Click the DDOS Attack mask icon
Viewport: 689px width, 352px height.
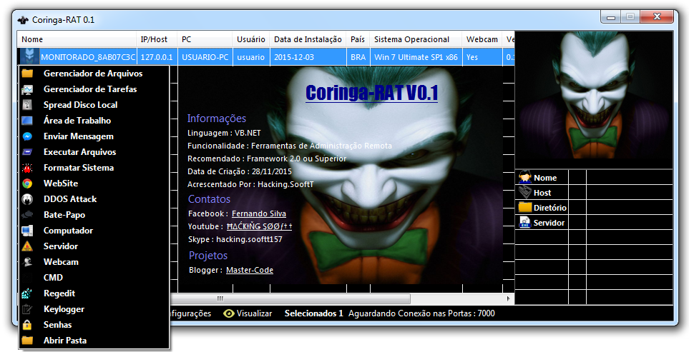(x=27, y=199)
